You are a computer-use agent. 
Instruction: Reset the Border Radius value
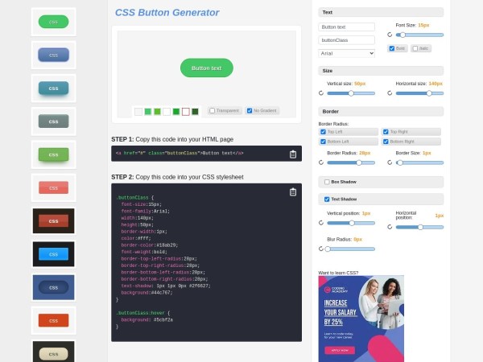click(321, 162)
